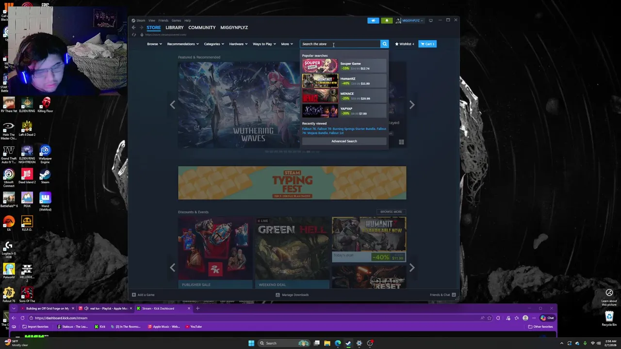Show next featured game carousel arrow
The width and height of the screenshot is (621, 349).
(x=412, y=105)
